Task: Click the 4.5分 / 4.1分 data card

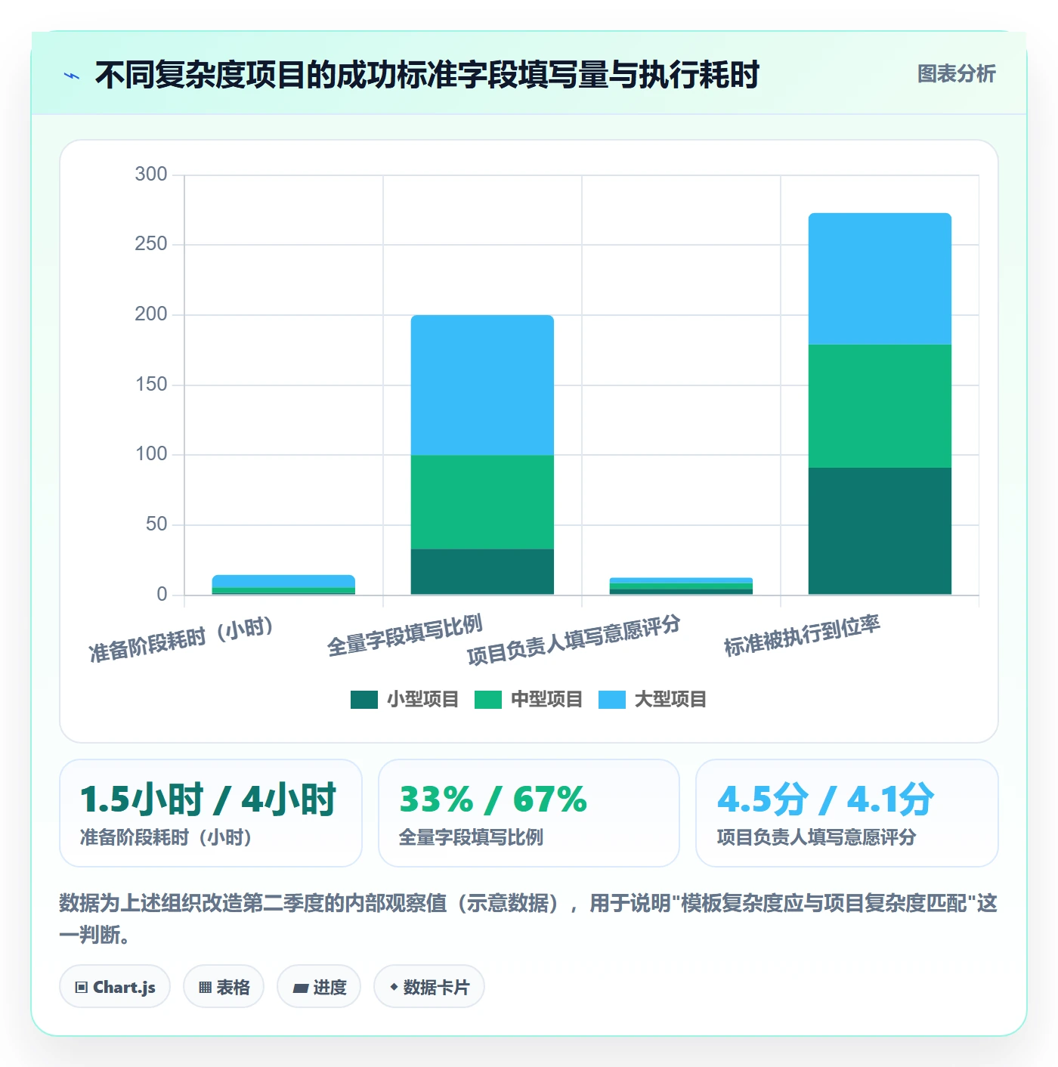Action: [x=847, y=813]
